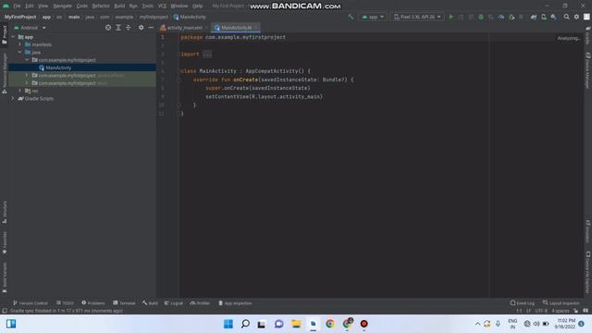Open Search Everywhere magnifier icon

tap(566, 17)
